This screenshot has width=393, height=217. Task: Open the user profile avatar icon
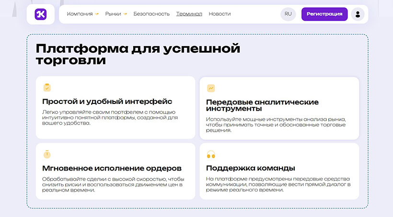coord(358,14)
